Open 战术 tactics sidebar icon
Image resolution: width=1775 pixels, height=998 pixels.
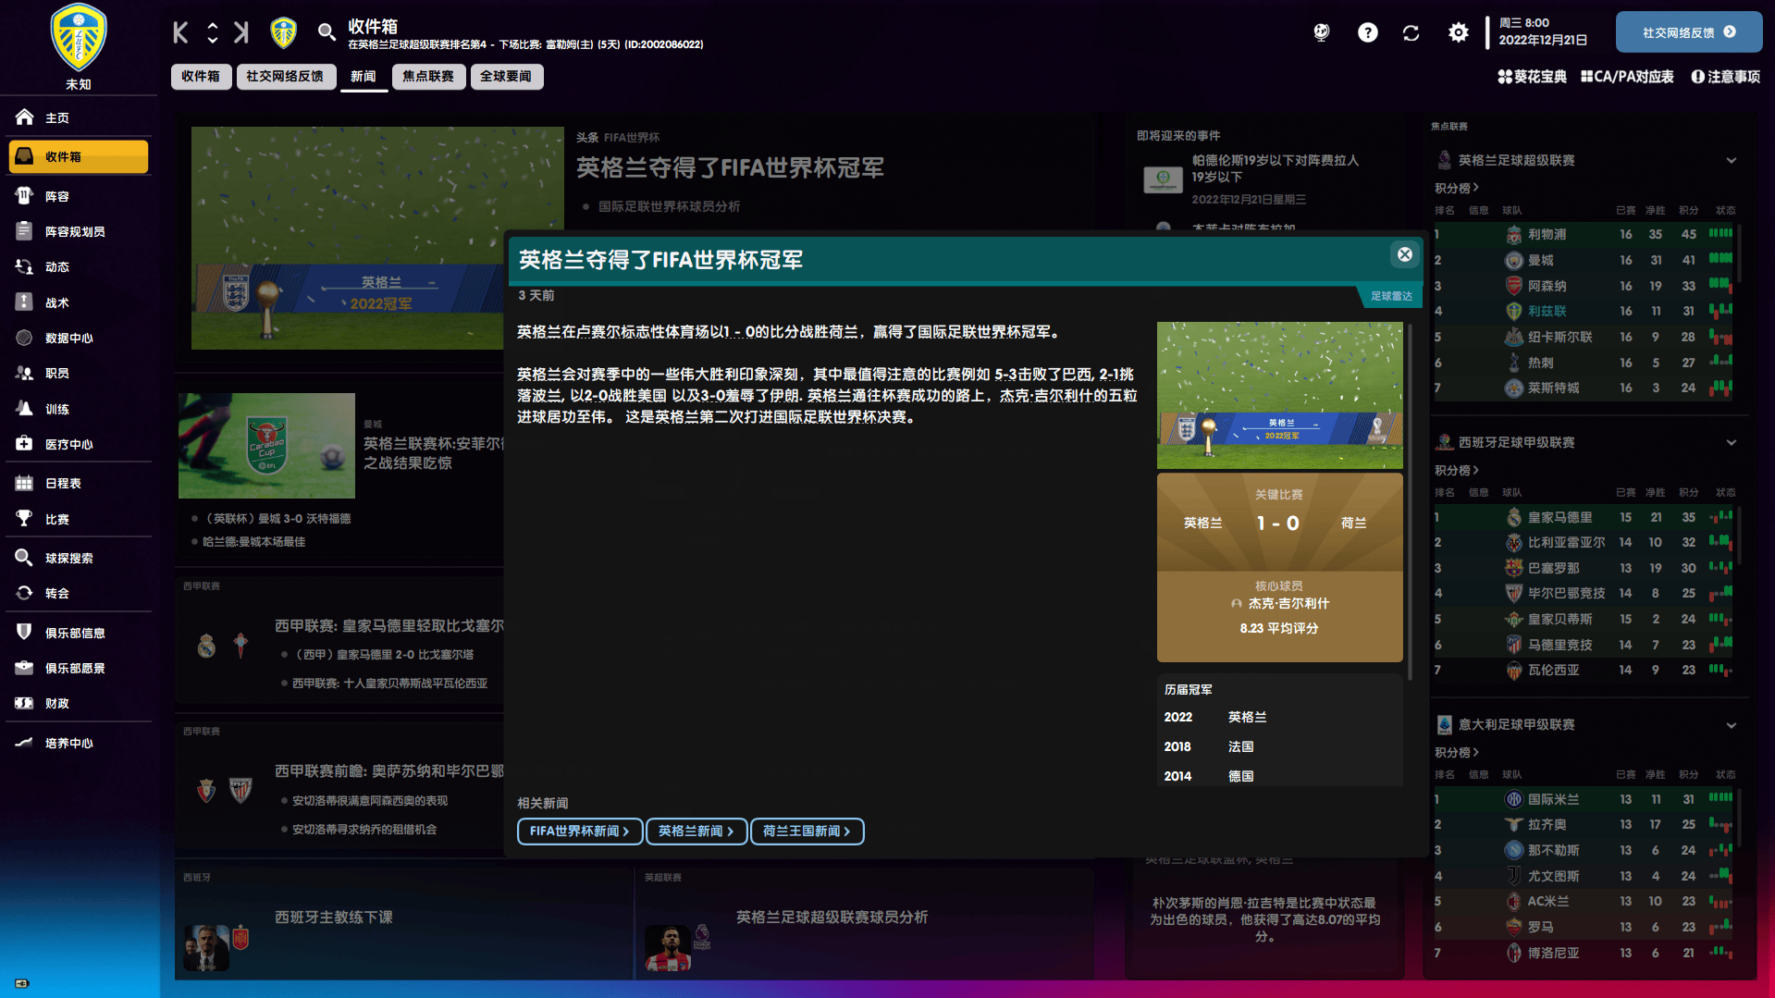[x=24, y=302]
